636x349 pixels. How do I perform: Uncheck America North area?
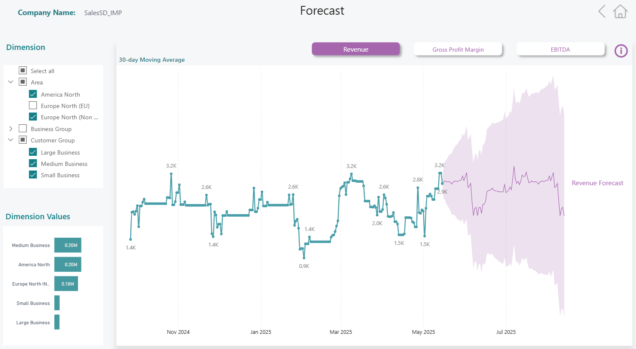point(33,94)
